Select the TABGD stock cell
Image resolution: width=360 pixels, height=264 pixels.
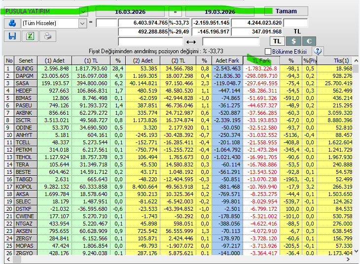point(26,179)
